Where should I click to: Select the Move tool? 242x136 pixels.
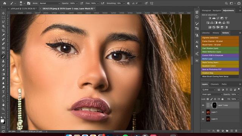(3, 13)
